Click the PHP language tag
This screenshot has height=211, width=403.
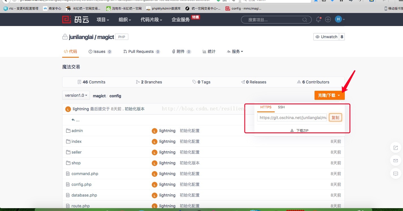coord(122,37)
